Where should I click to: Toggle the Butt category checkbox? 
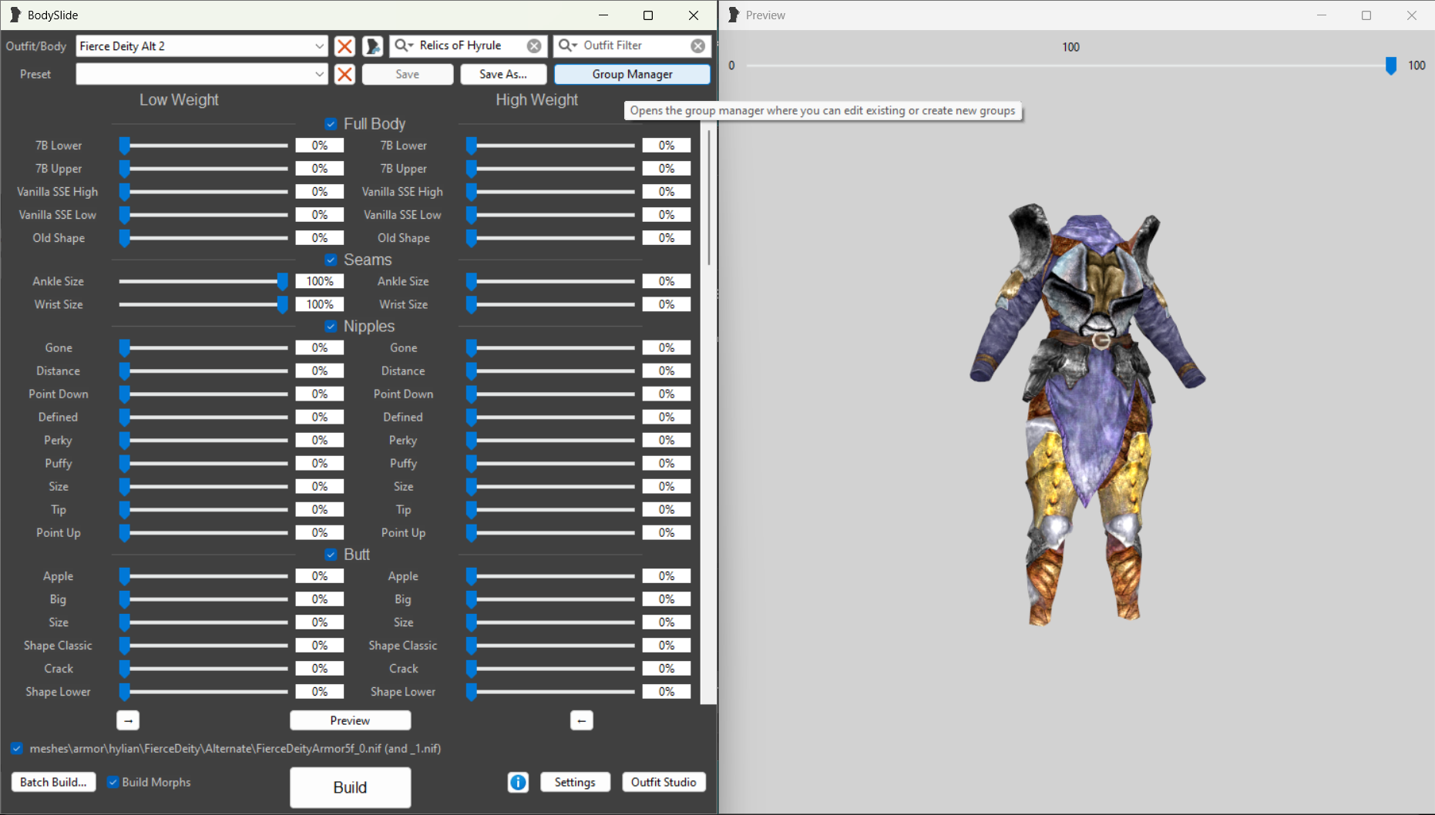tap(331, 555)
